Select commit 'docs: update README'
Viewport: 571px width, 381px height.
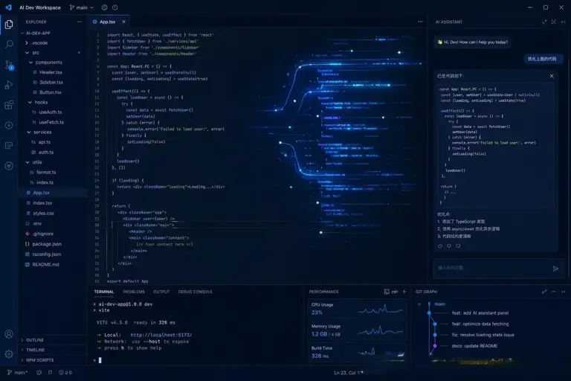[474, 346]
